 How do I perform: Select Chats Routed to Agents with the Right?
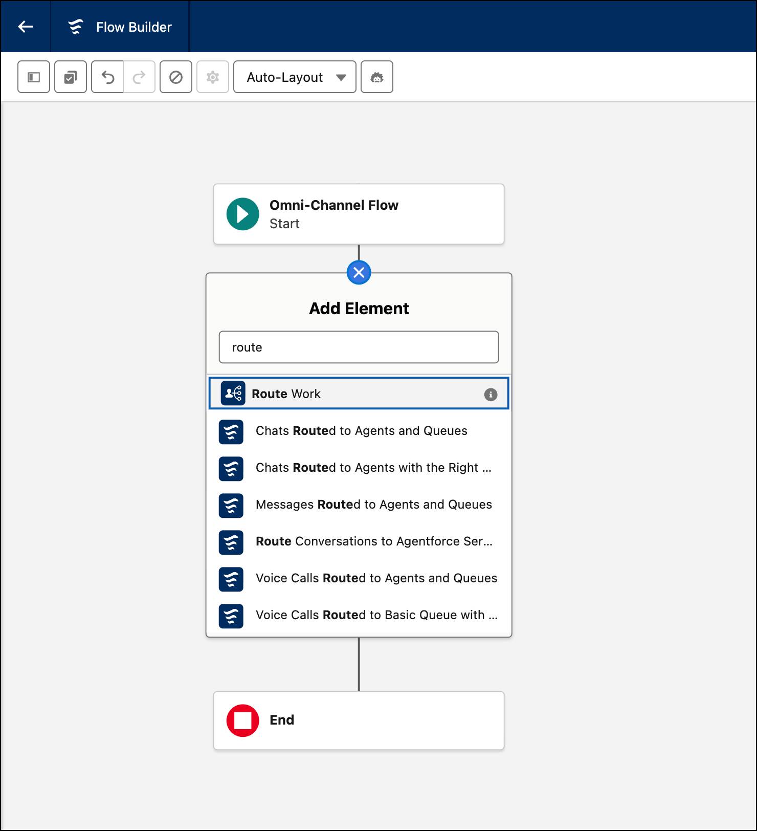click(359, 468)
